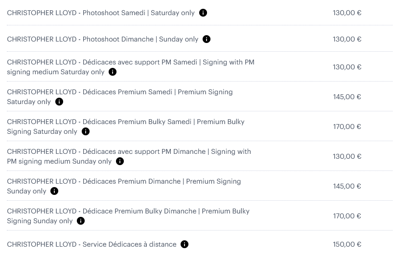
Task: Click 145,00 € price of Premium Dimanche
Action: click(347, 186)
